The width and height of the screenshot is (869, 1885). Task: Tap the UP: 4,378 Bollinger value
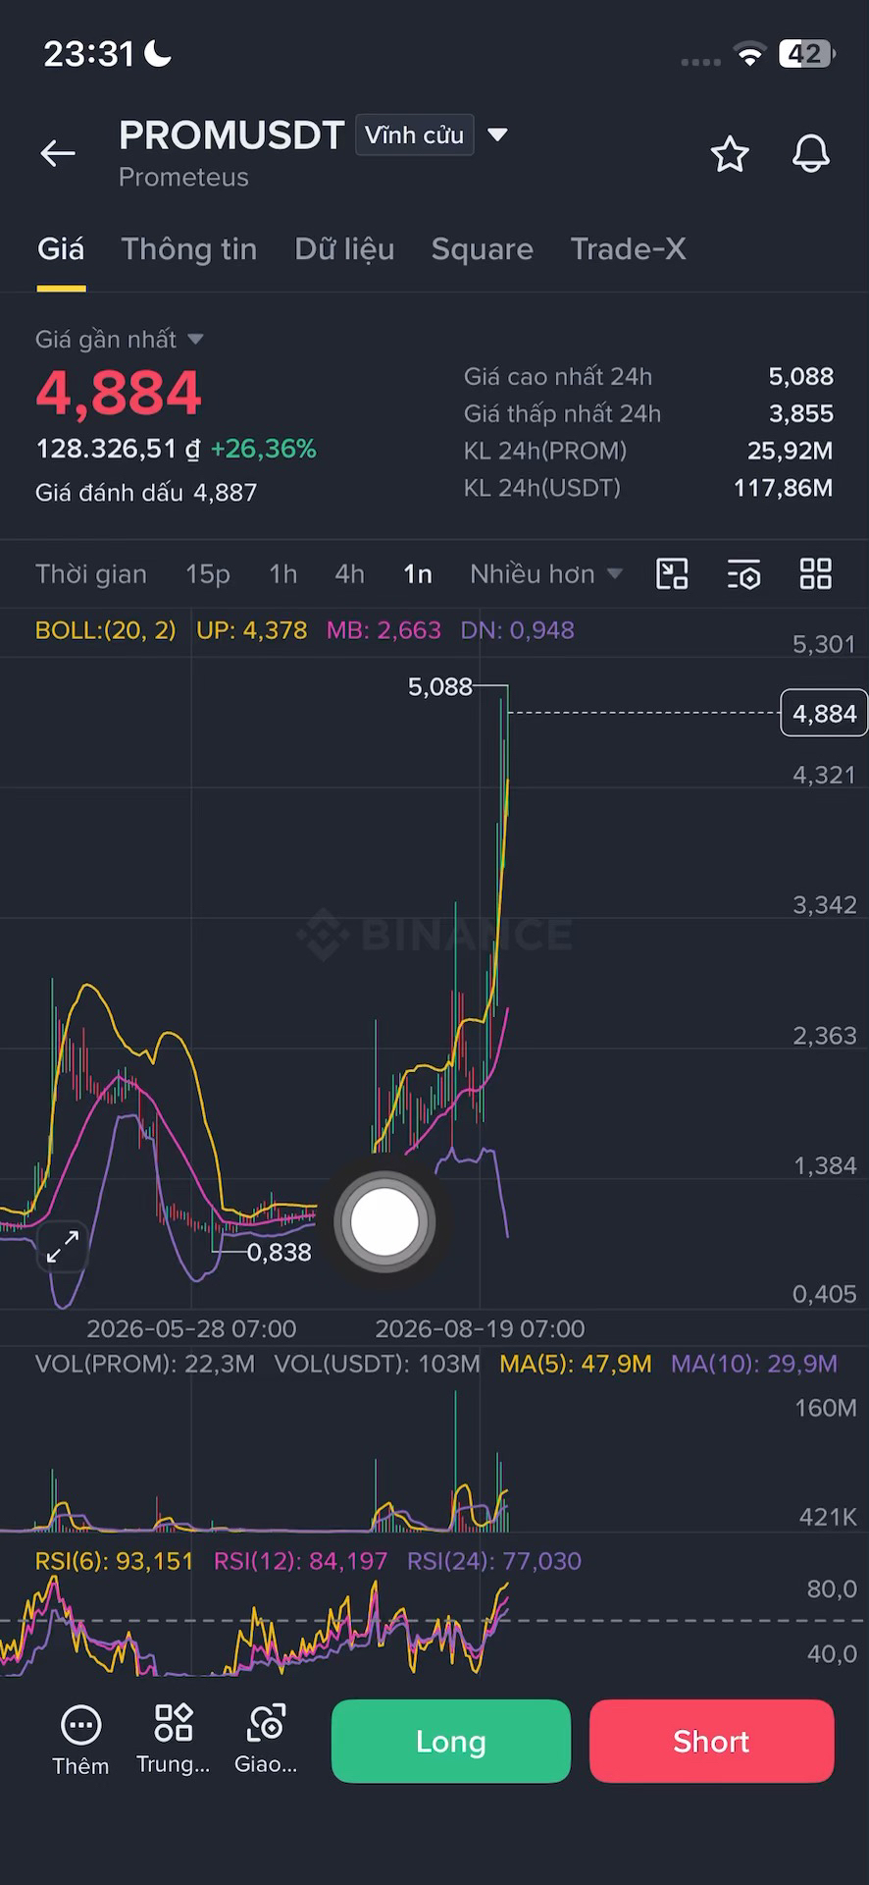252,630
